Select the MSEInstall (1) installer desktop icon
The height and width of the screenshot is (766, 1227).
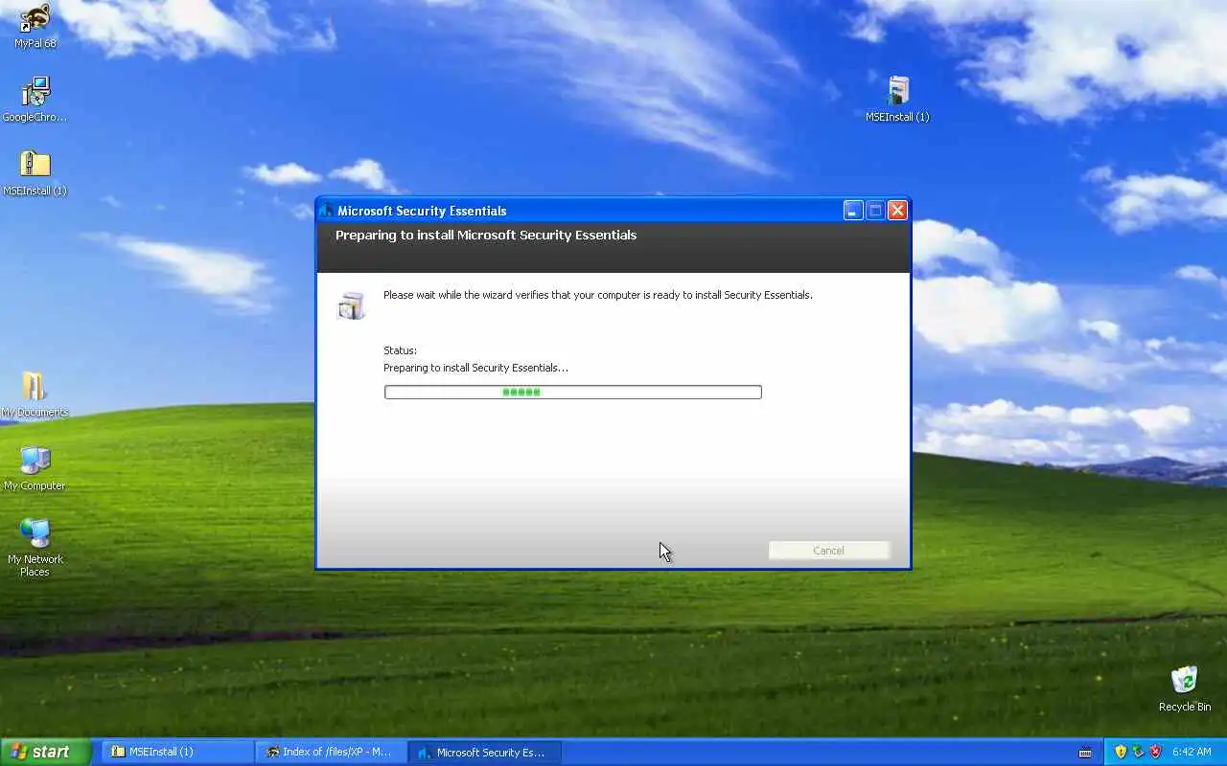tap(897, 100)
